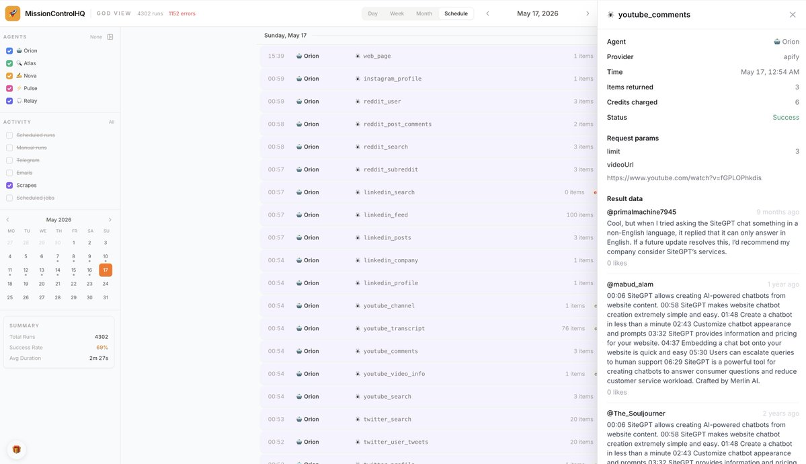Click the @mabud_alam commenter name
The image size is (806, 464).
(630, 284)
